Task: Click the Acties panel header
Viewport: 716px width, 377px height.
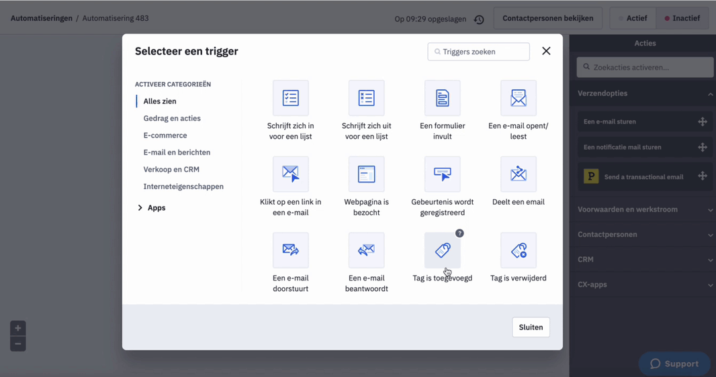Action: [x=645, y=44]
